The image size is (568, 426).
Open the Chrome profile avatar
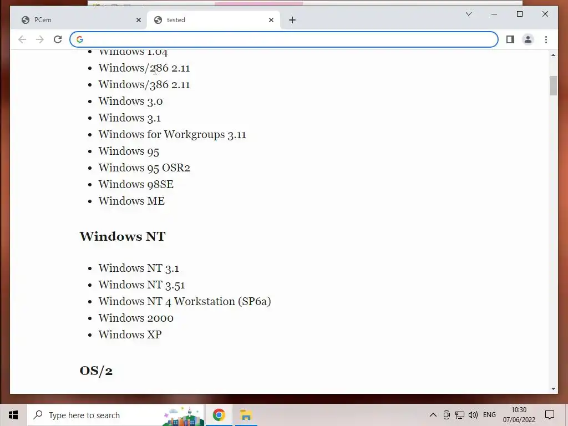pos(528,39)
